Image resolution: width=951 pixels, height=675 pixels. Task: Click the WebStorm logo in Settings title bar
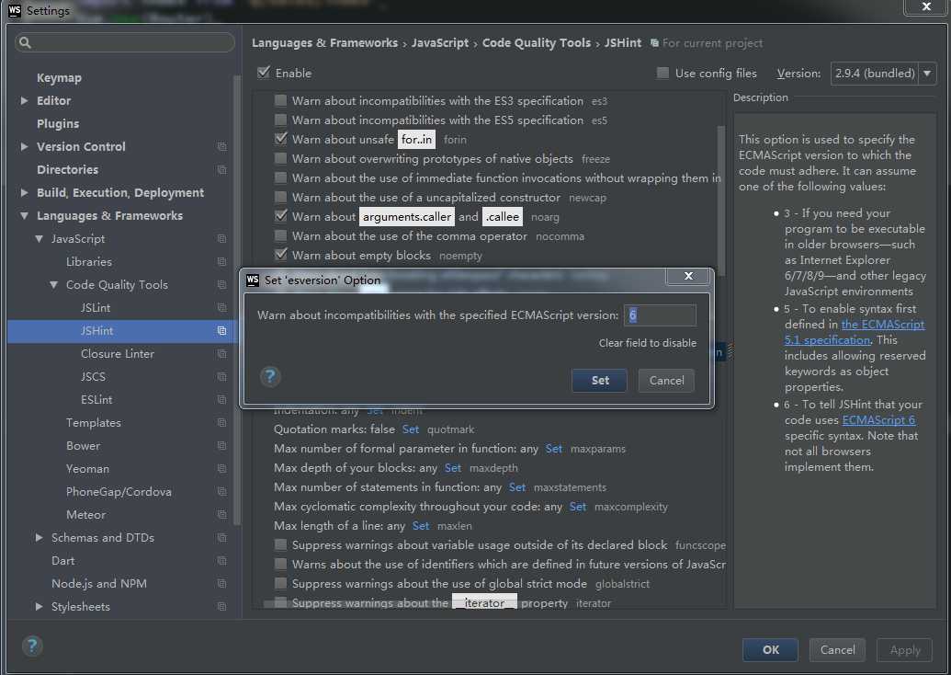click(15, 10)
